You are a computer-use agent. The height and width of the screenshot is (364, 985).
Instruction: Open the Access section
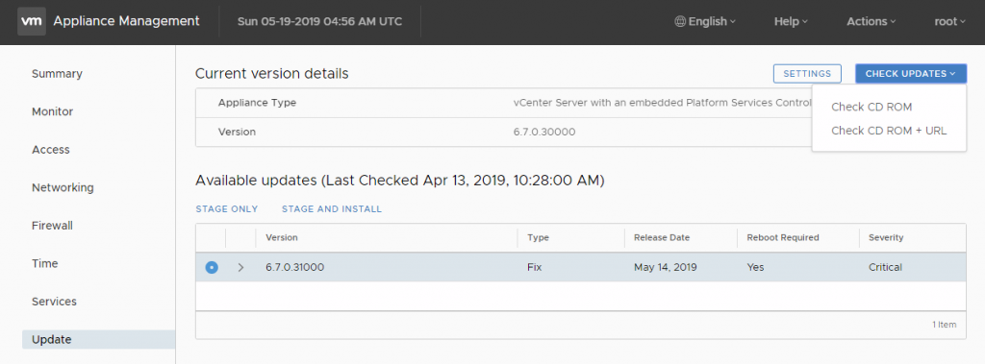(x=51, y=150)
